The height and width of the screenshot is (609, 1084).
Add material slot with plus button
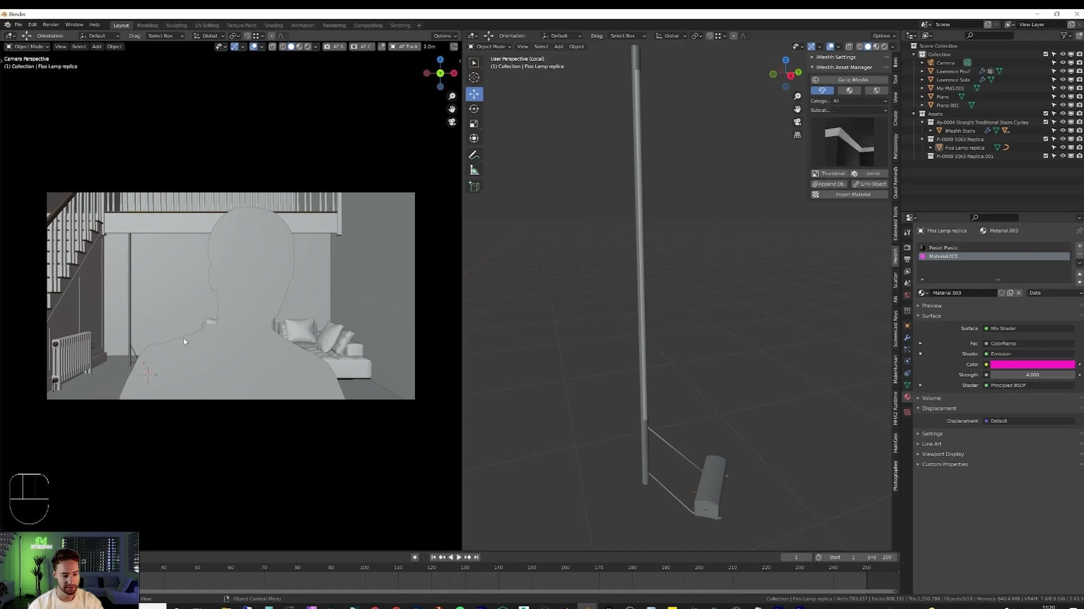tap(1079, 246)
